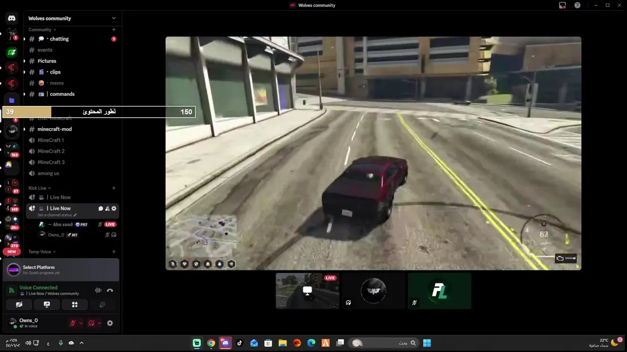Open Live Now channel settings gear
627x352 pixels.
click(114, 209)
